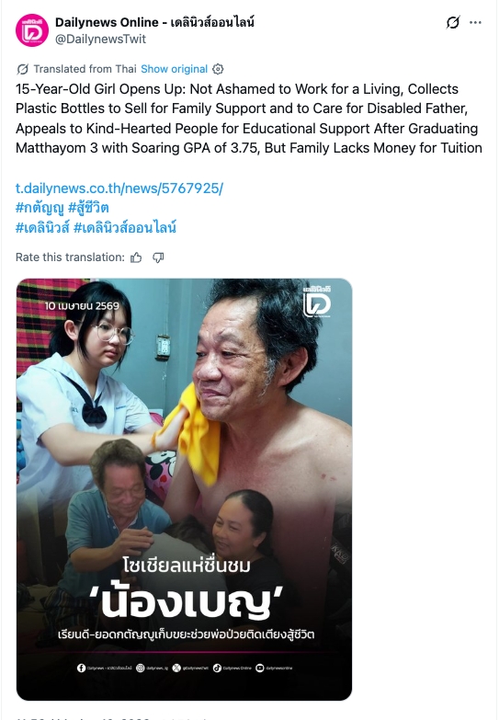499x720 pixels.
Task: Open the three-dot more options menu
Action: coord(476,22)
